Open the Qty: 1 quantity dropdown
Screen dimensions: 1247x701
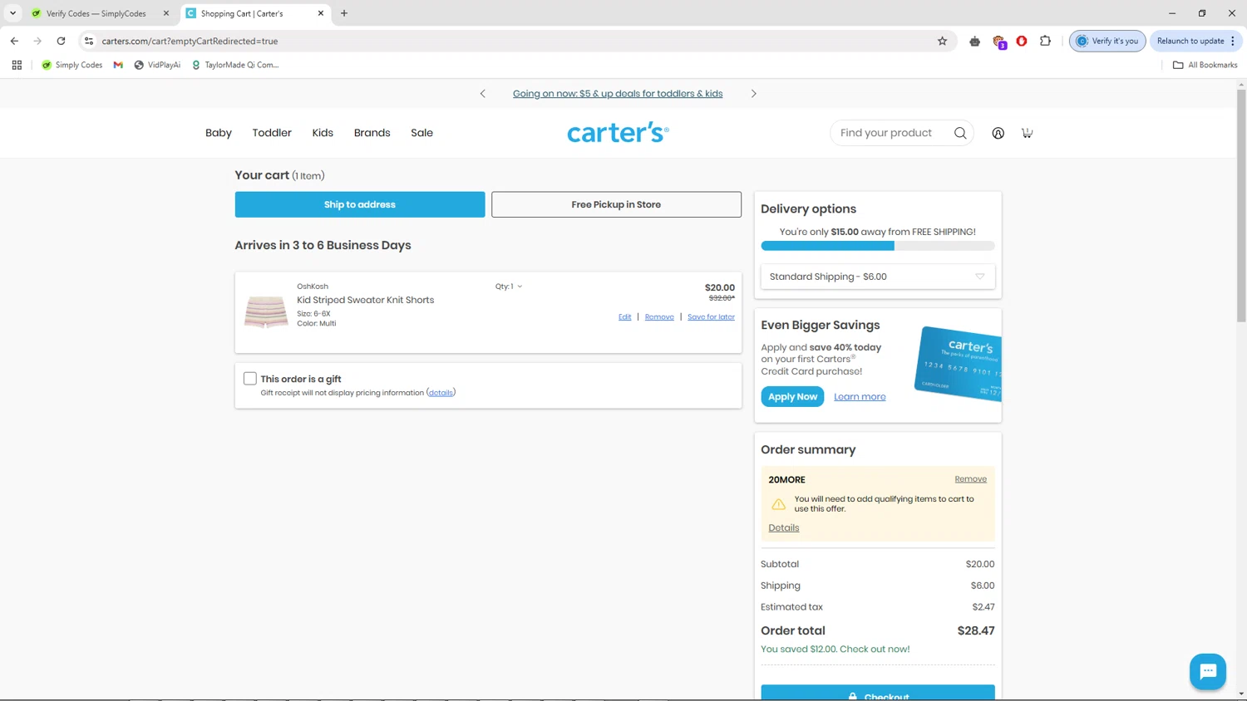(x=509, y=287)
